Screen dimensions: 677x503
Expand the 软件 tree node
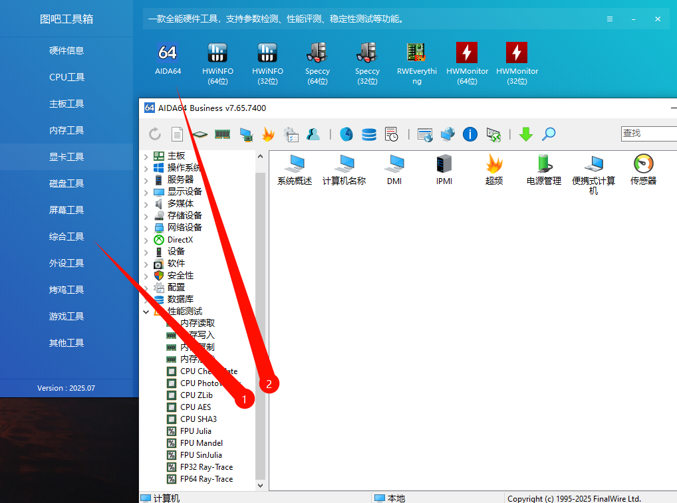tap(146, 264)
